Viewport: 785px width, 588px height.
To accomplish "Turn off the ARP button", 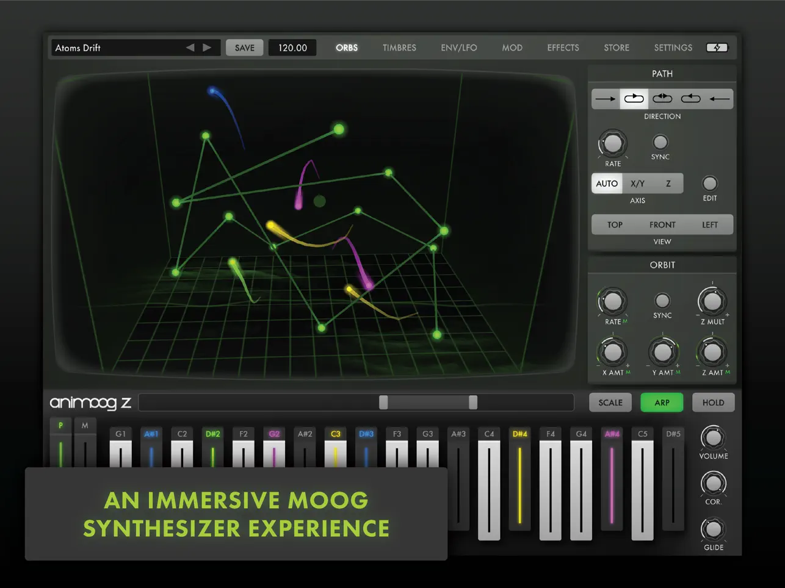I will [x=662, y=403].
